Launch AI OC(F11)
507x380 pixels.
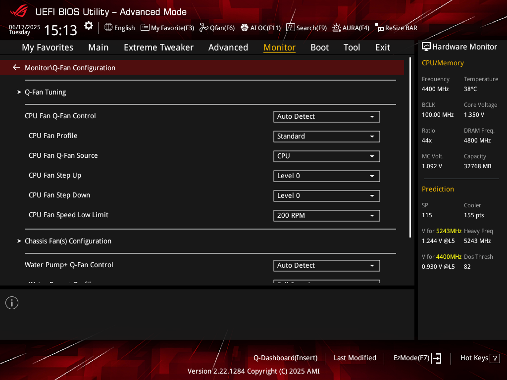[265, 28]
